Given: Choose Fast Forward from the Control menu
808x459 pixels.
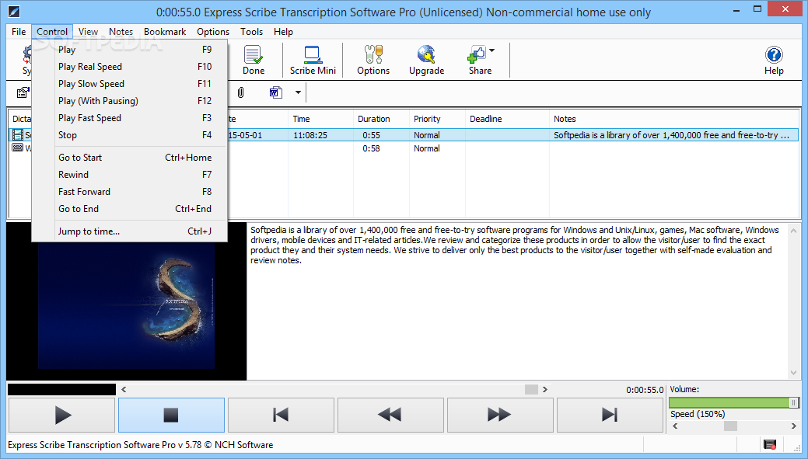Looking at the screenshot, I should [x=129, y=191].
